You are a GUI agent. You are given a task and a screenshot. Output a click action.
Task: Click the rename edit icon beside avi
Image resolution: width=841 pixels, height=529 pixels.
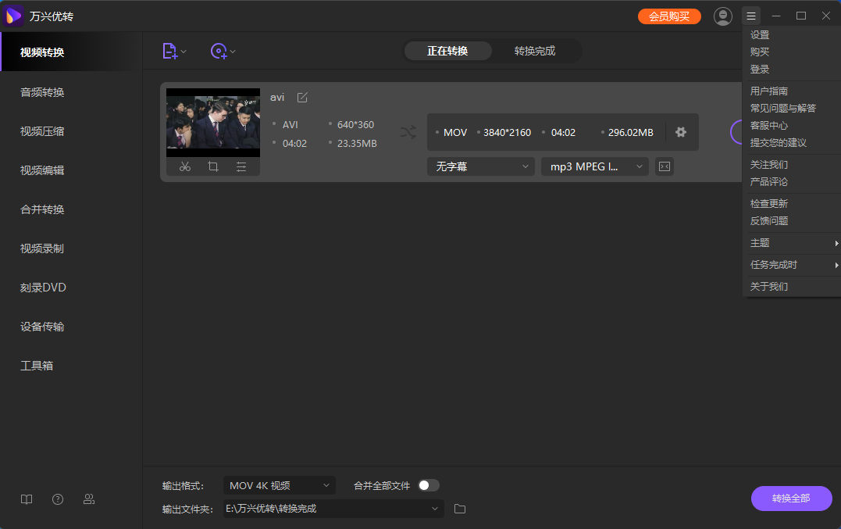302,98
